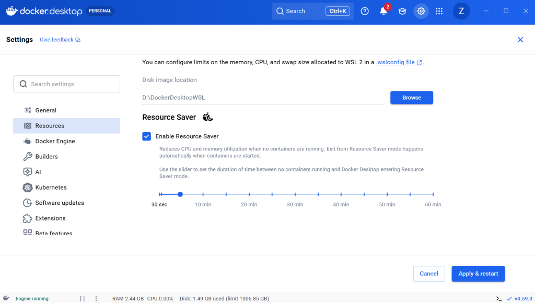Viewport: 535px width, 303px height.
Task: Click the Z user avatar
Action: pos(461,11)
